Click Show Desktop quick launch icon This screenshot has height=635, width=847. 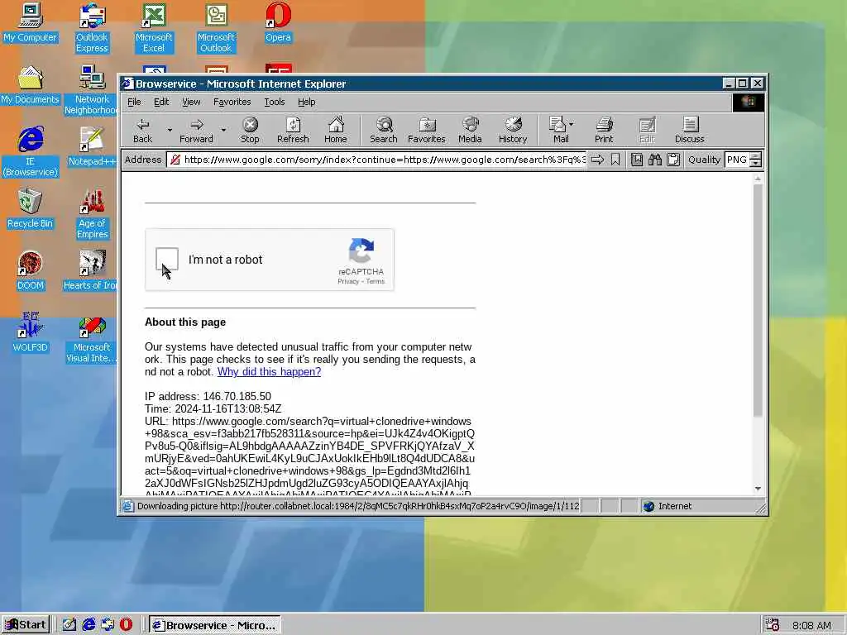[x=69, y=625]
